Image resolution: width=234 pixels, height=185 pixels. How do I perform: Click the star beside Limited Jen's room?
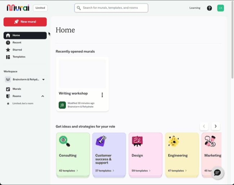(x=8, y=103)
